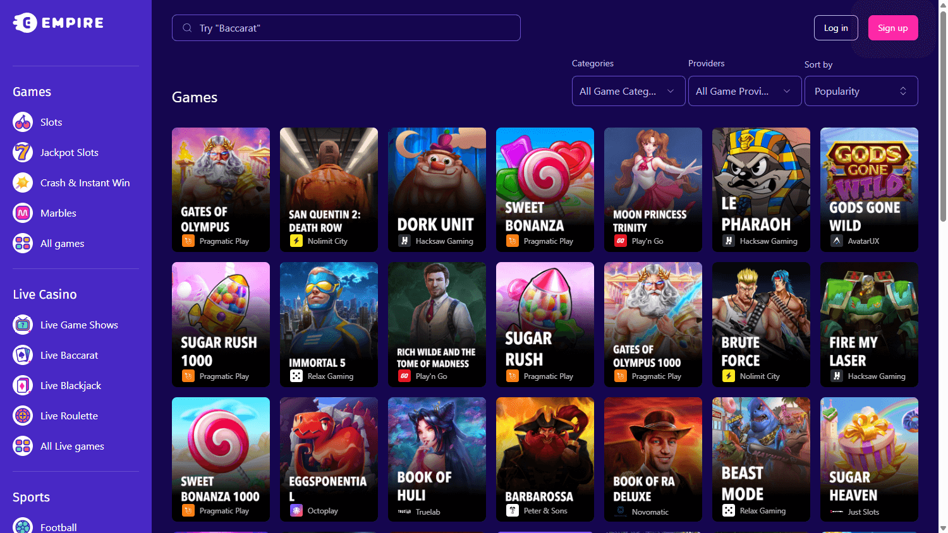Open the All Game Categories dropdown
Screen dimensions: 948x533
629,91
